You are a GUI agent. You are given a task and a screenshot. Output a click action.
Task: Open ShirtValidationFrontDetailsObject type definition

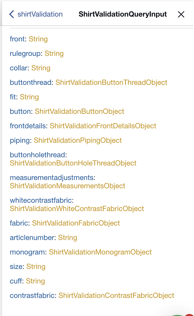tap(103, 126)
